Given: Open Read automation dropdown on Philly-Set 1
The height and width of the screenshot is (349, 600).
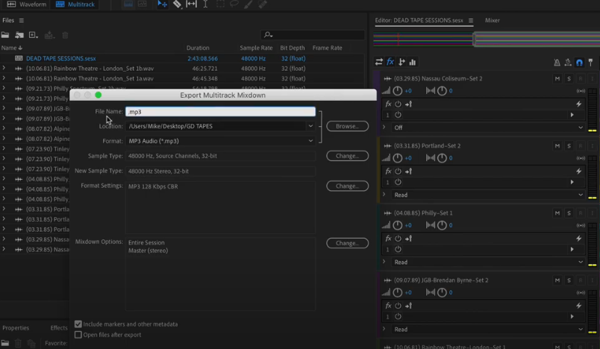Looking at the screenshot, I should (488, 262).
